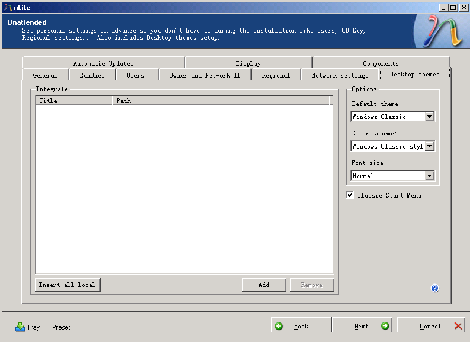Click the green Back arrow icon

coord(279,326)
